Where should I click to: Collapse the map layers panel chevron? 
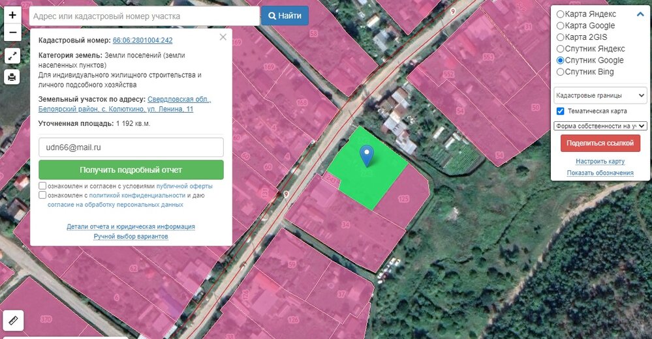640,14
